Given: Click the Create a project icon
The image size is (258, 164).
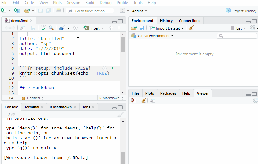Looking at the screenshot, I should tap(17, 11).
